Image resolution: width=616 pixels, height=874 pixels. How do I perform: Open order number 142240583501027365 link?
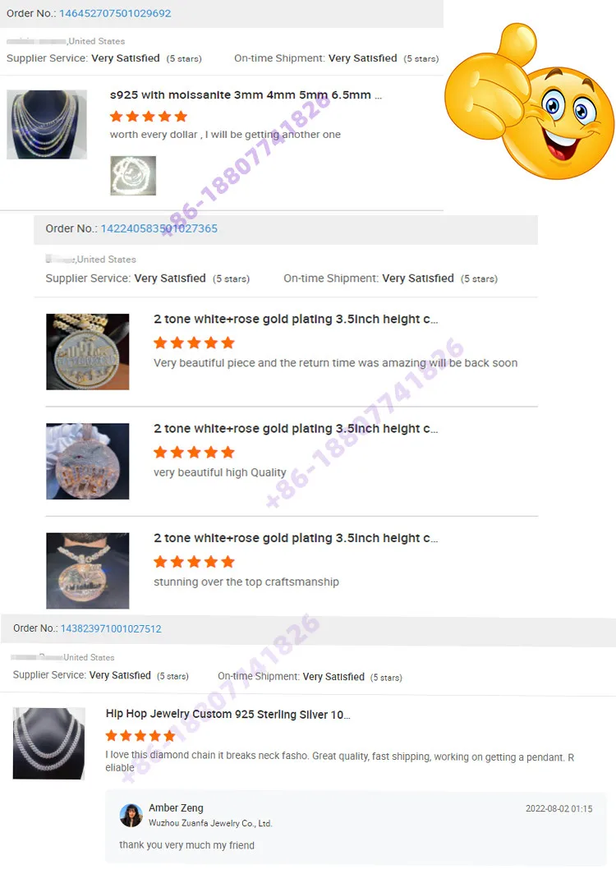coord(159,228)
